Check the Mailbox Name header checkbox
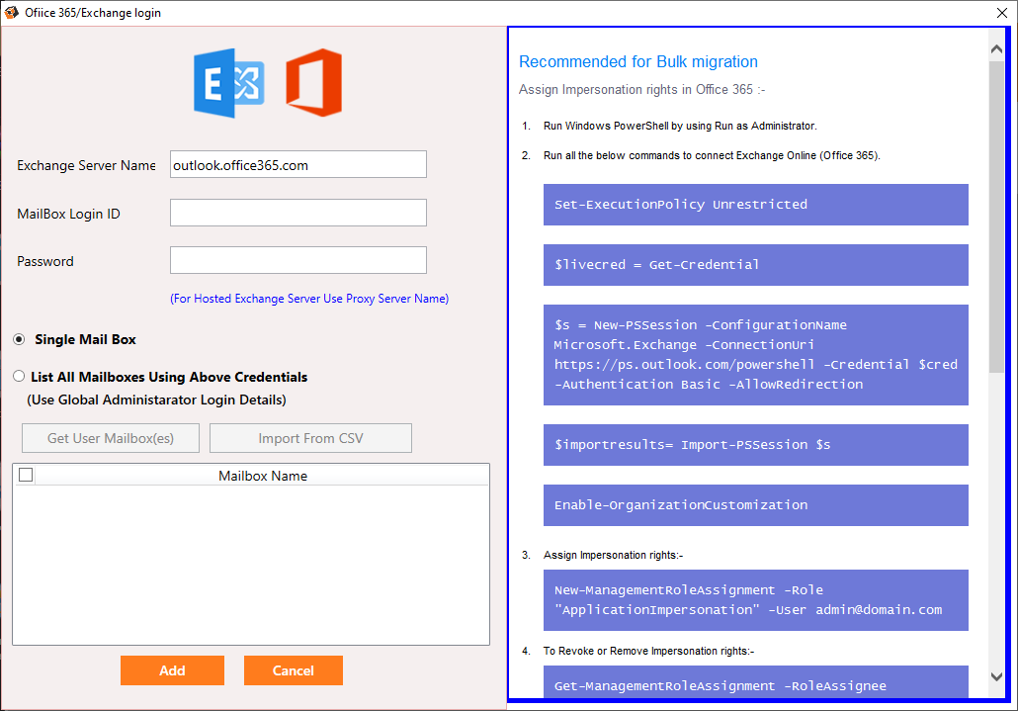 (26, 476)
